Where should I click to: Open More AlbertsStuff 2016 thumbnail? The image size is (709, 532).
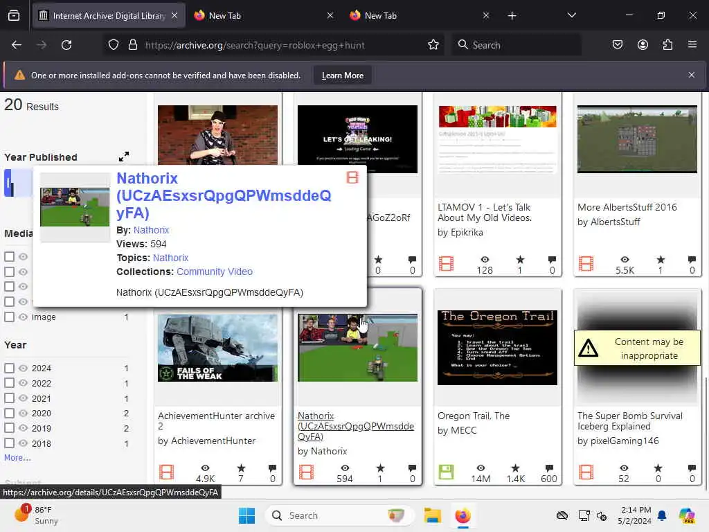pyautogui.click(x=637, y=139)
